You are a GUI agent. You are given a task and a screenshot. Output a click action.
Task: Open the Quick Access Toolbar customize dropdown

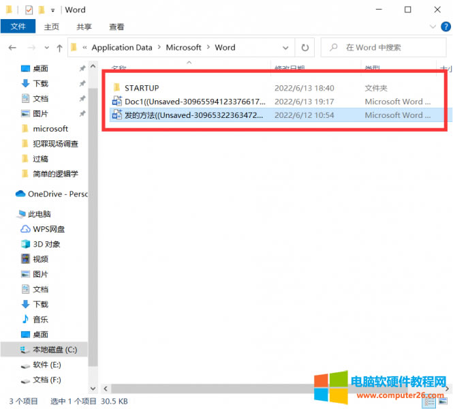tap(52, 10)
